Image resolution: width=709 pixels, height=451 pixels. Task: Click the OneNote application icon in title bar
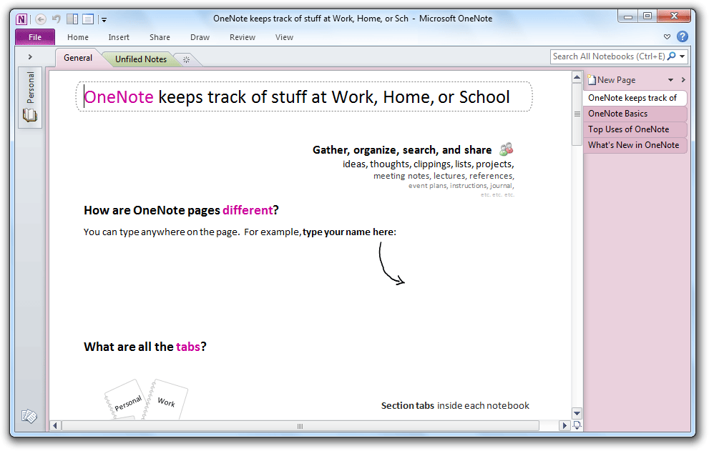pos(21,19)
